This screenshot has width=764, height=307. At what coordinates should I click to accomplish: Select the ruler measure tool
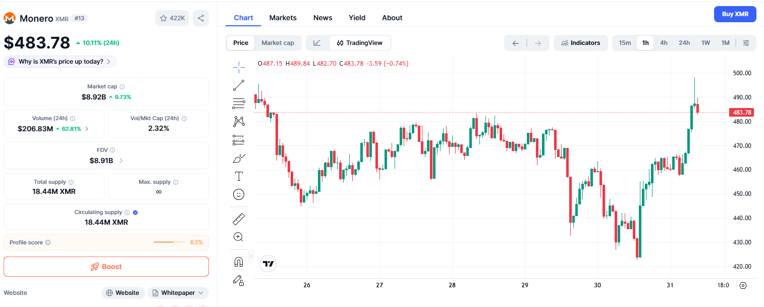(239, 219)
